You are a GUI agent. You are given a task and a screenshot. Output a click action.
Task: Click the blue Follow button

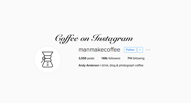pos(130,50)
